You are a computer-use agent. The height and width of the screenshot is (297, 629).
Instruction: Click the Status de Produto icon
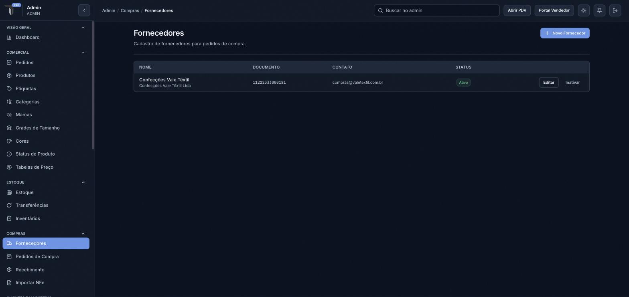tap(9, 154)
